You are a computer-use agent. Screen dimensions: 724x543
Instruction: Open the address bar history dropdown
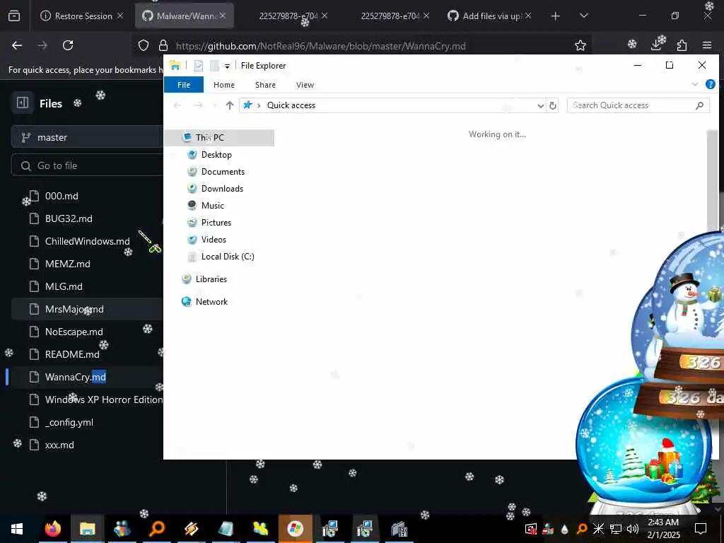click(x=540, y=105)
